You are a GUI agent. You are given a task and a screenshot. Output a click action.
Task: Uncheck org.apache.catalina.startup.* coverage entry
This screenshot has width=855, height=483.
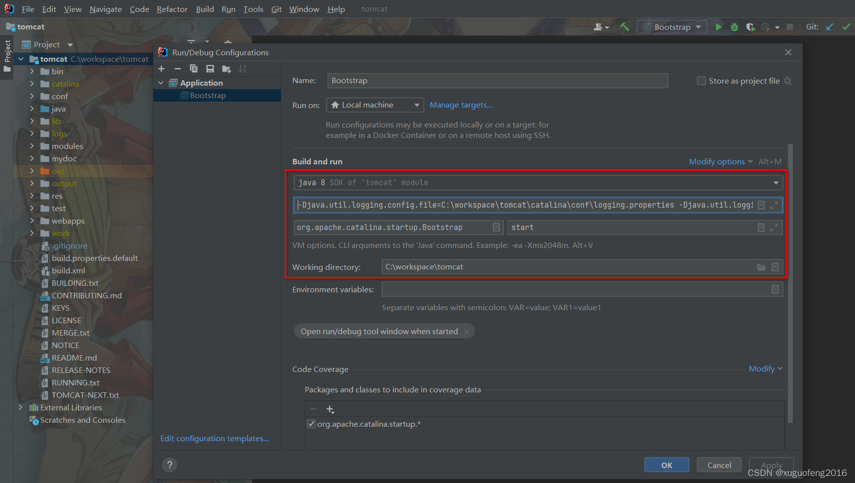311,424
